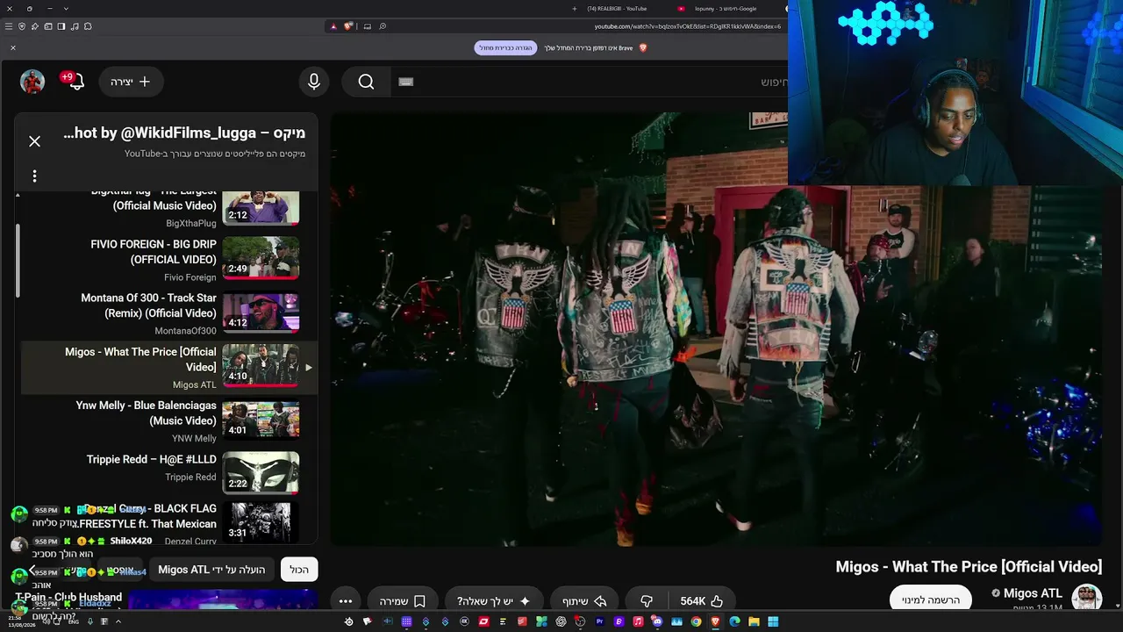The width and height of the screenshot is (1123, 632).
Task: Select the 'הועלה על ידי Migos ATL' chip
Action: point(211,570)
